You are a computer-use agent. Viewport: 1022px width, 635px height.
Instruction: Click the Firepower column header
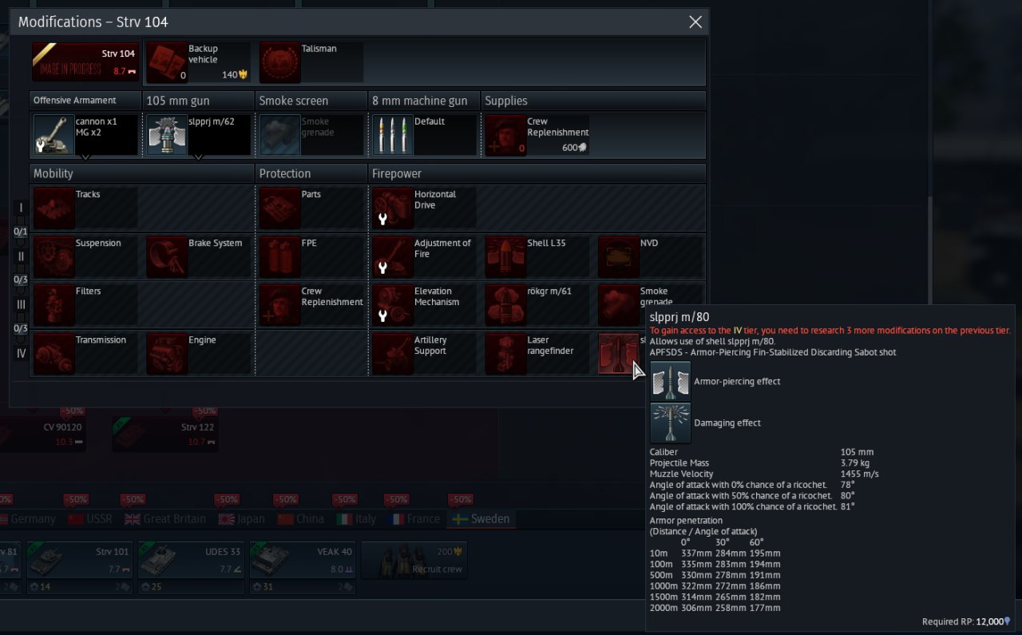[537, 173]
